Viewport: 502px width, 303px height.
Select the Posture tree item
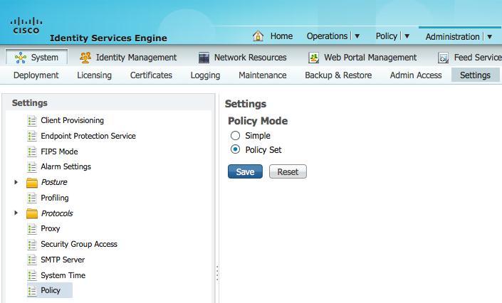point(54,182)
